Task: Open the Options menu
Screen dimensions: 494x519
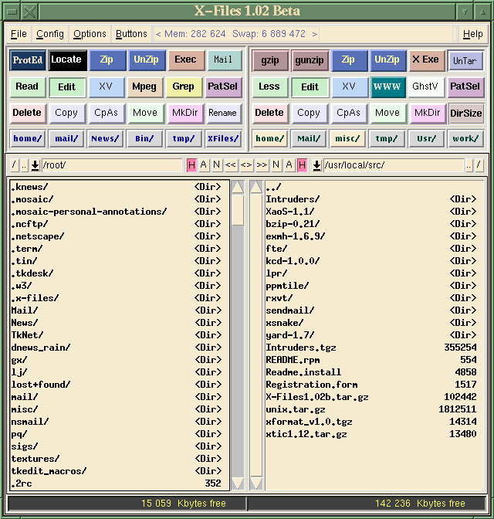Action: [90, 34]
